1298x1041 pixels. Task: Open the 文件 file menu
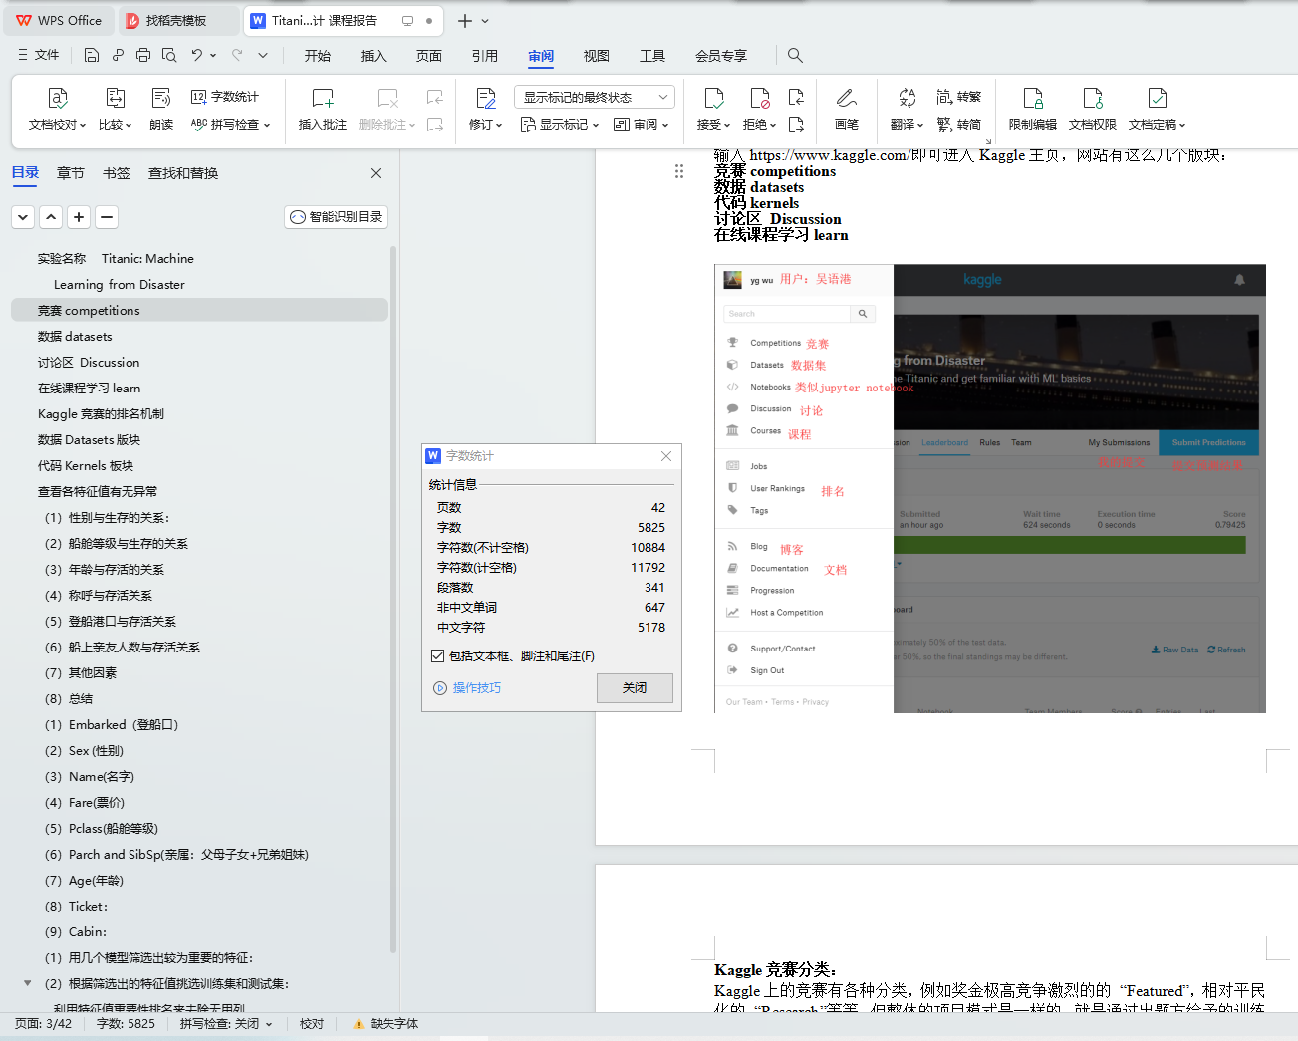(x=38, y=56)
